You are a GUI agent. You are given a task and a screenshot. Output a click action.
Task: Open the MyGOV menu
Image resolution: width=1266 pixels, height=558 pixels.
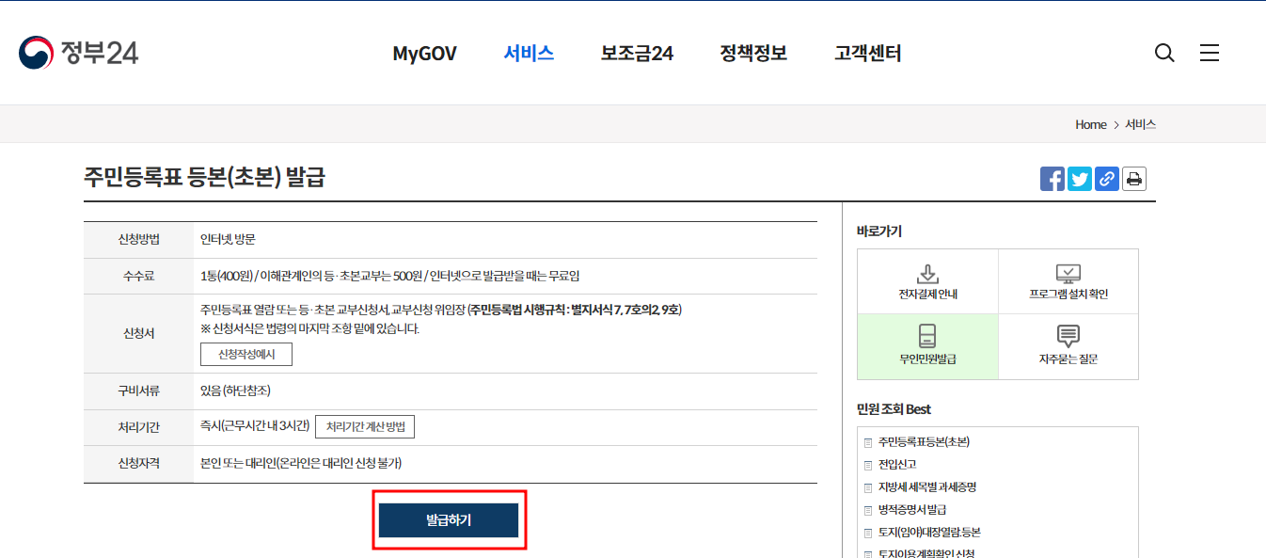click(x=424, y=54)
